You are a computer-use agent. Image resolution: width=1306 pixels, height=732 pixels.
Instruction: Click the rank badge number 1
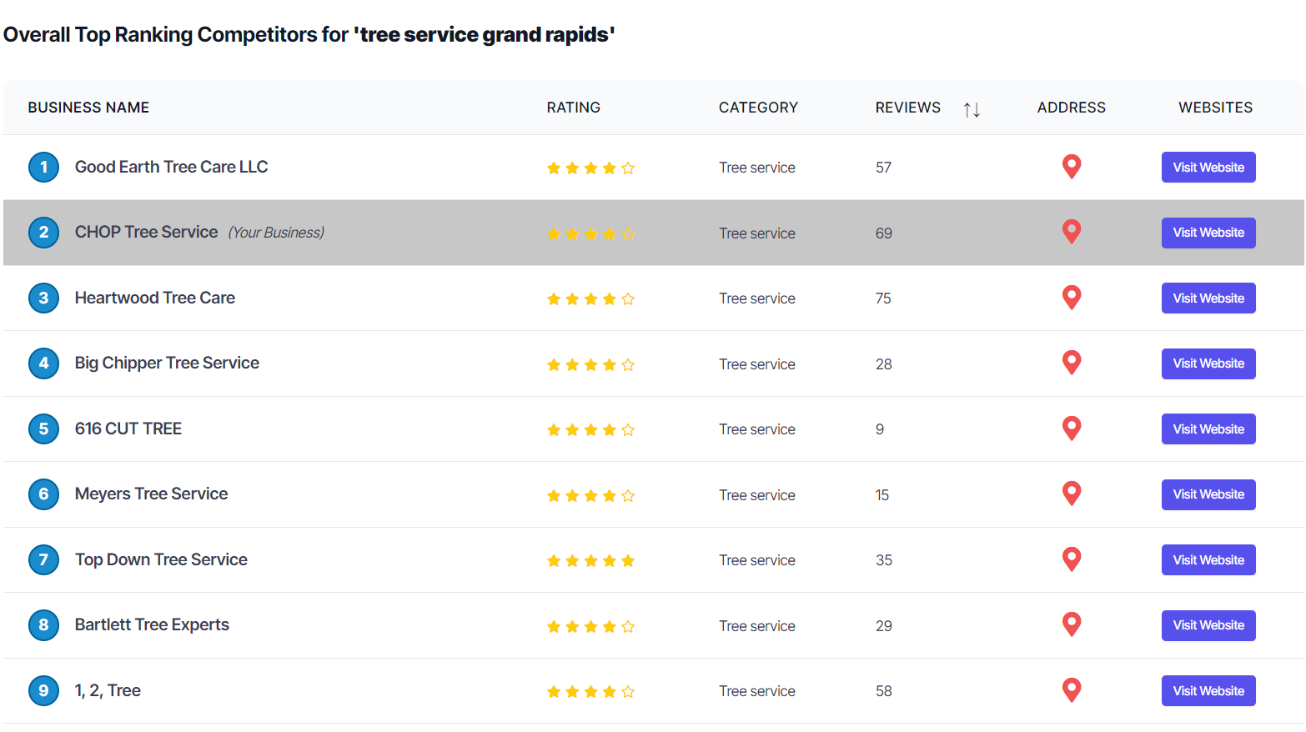(44, 167)
